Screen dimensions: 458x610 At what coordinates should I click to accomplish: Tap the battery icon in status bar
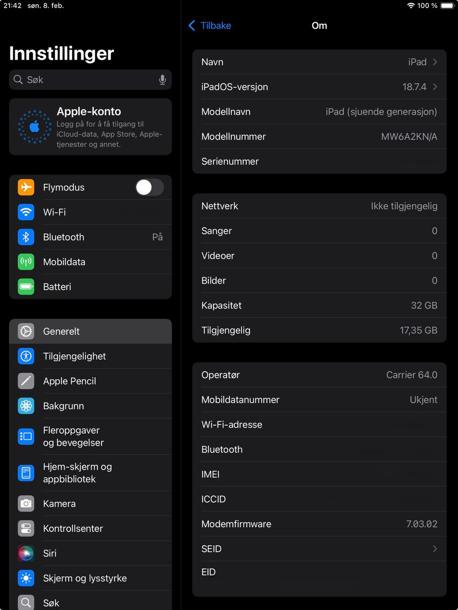point(448,6)
